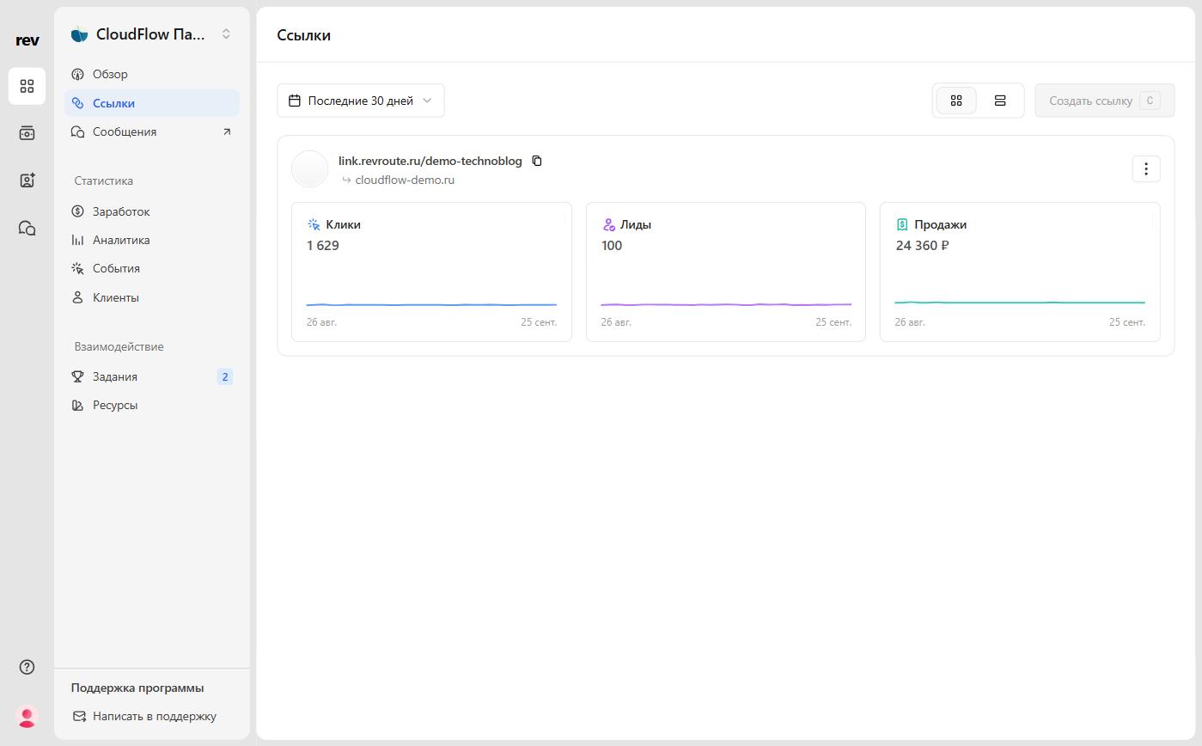
Task: Click the rev logo in the rail
Action: tap(27, 40)
